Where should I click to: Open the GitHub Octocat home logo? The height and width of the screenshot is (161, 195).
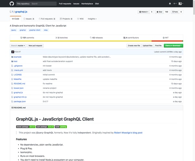click(x=12, y=4)
